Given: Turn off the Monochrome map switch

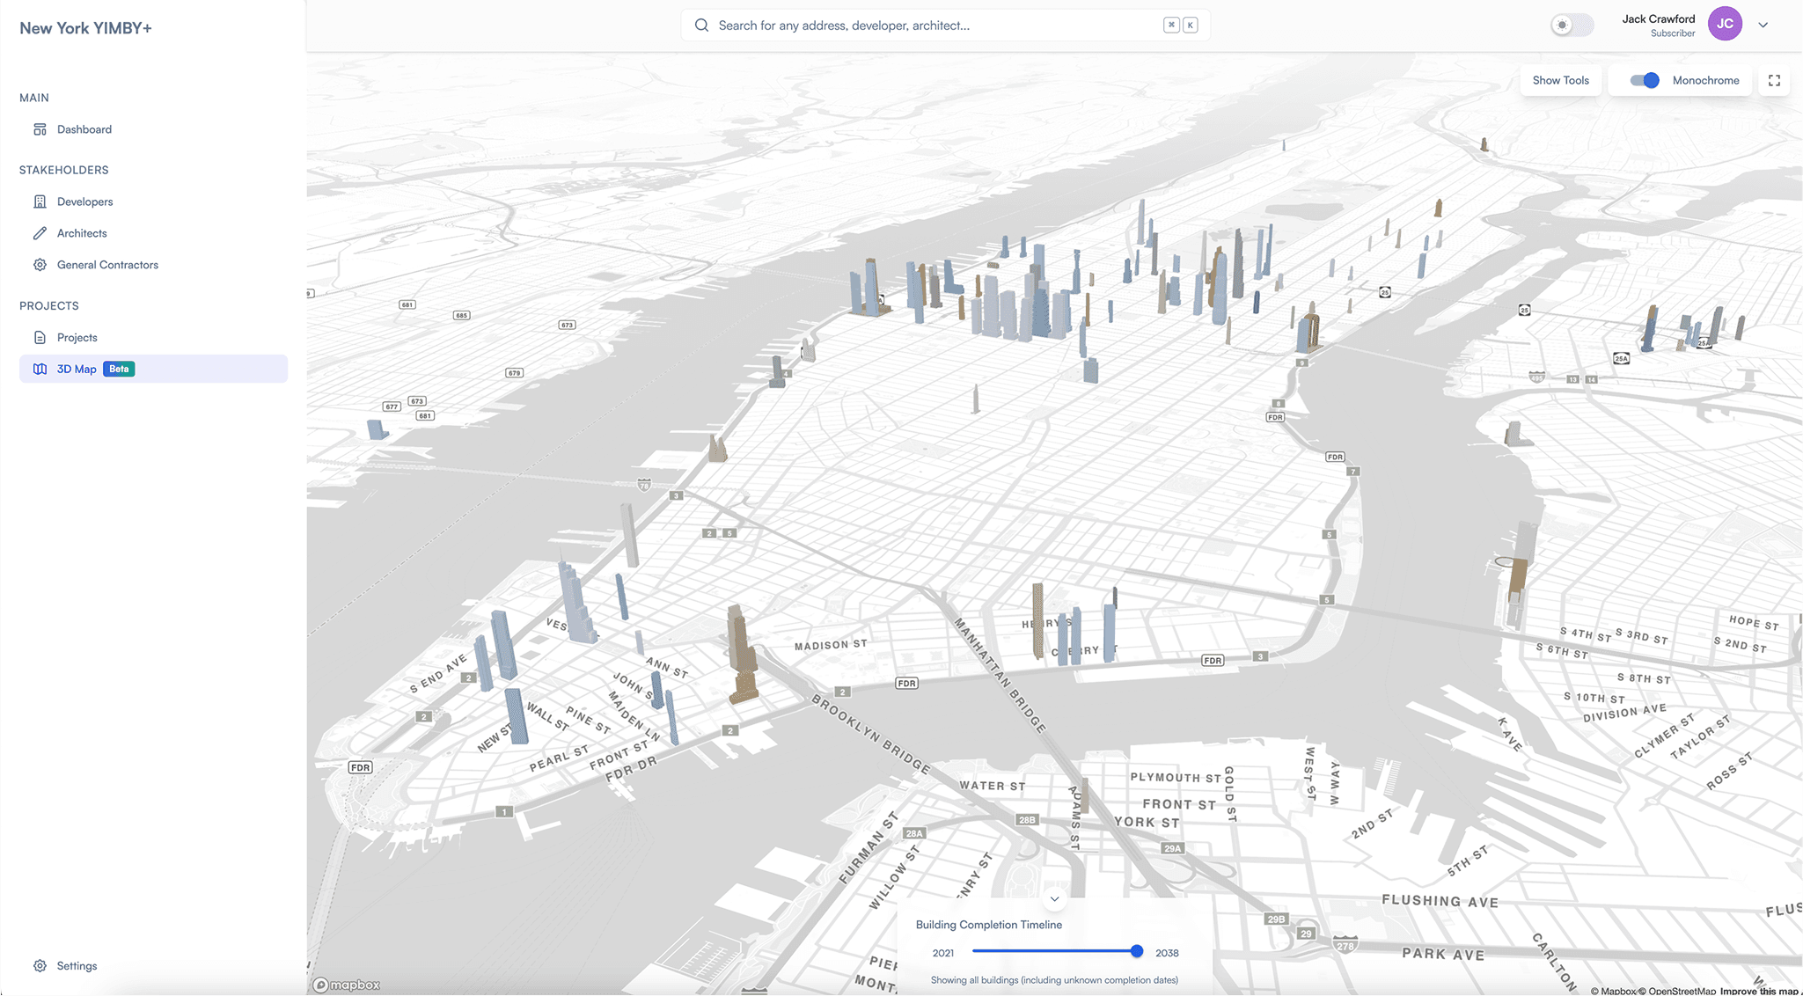Looking at the screenshot, I should coord(1644,81).
